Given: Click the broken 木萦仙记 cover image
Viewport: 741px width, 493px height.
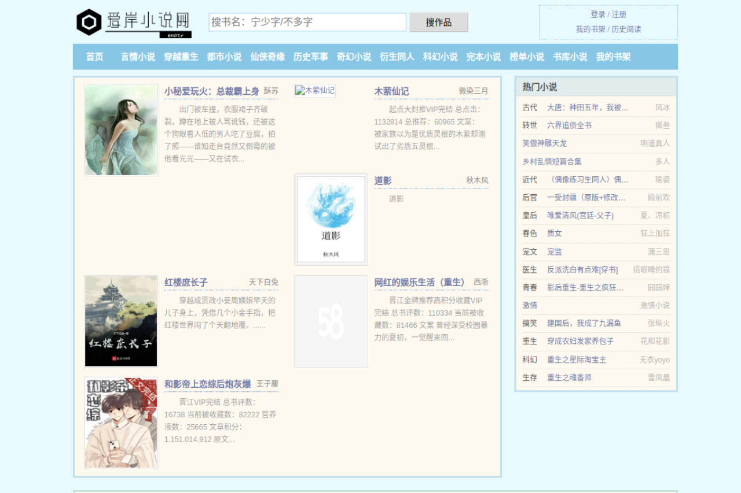Looking at the screenshot, I should 315,91.
